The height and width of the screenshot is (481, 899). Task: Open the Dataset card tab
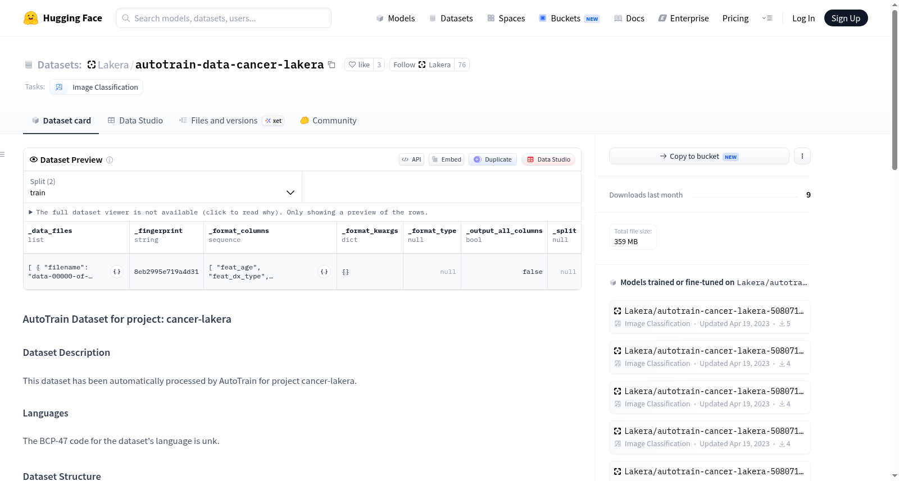point(61,121)
